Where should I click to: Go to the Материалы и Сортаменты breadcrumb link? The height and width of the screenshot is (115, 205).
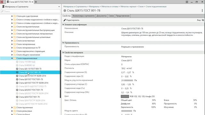(x=75, y=6)
